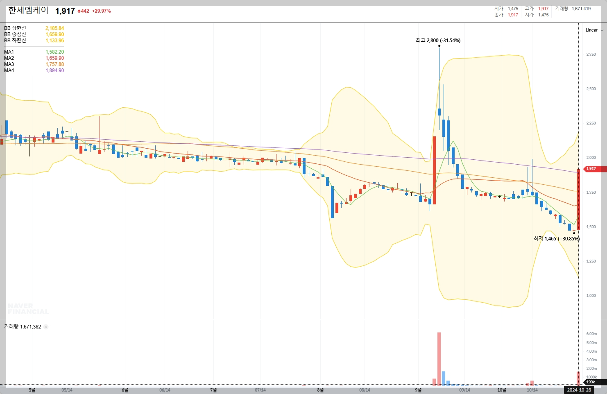Click the 08/14 date axis label
This screenshot has height=394, width=607.
click(x=365, y=390)
